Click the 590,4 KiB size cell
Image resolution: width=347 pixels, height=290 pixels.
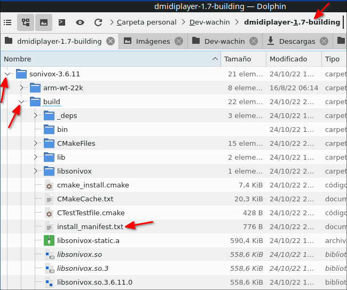point(246,241)
